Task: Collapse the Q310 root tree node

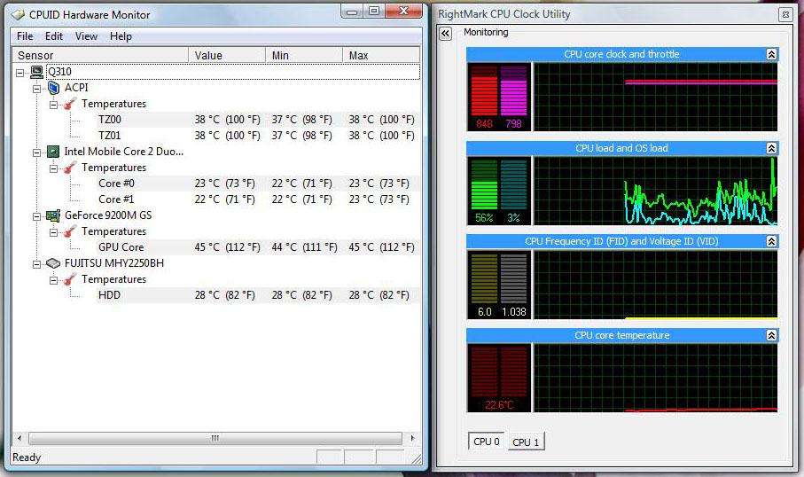Action: (20, 73)
